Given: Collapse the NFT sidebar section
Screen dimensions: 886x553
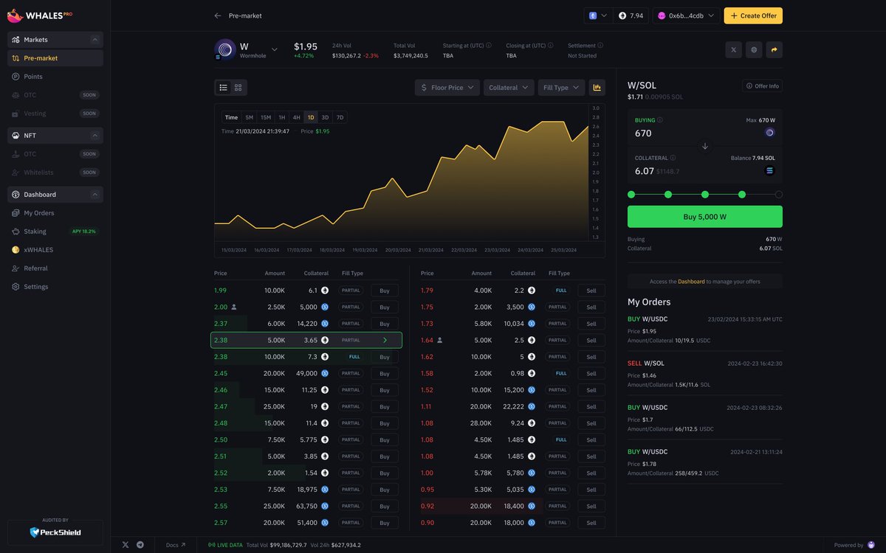Looking at the screenshot, I should 95,136.
